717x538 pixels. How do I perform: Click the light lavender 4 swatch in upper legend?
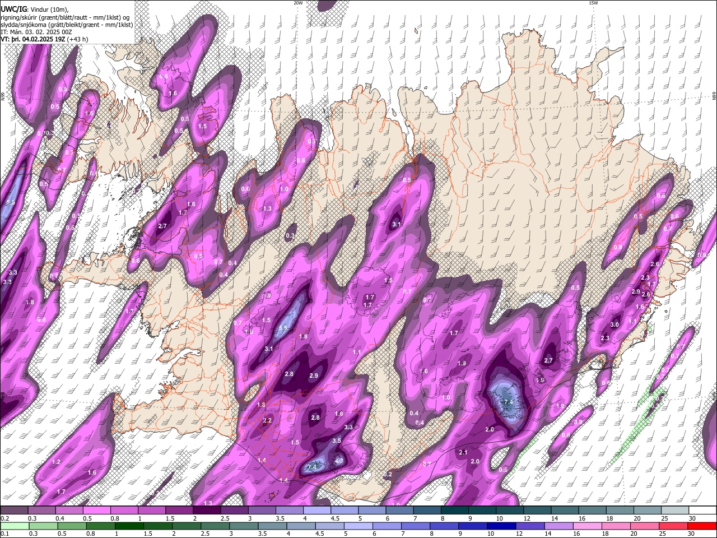[317, 510]
